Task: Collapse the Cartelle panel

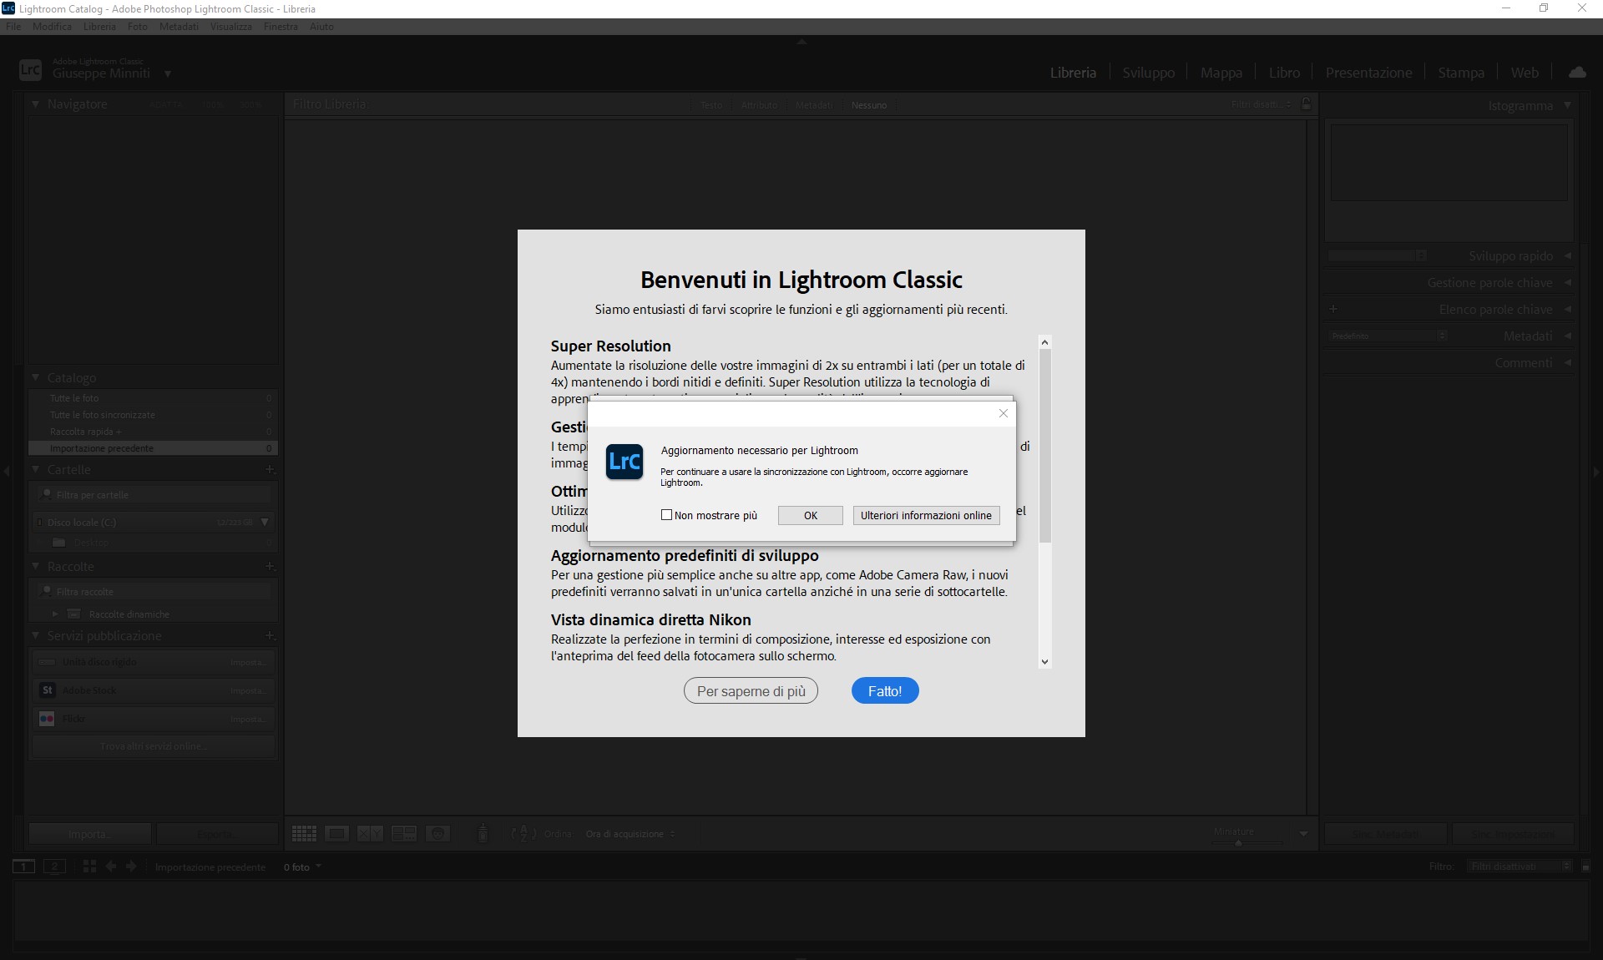Action: click(x=36, y=469)
